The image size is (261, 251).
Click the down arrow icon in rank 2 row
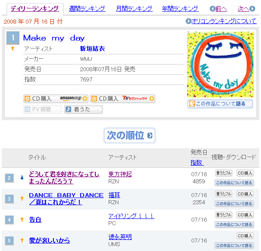22,178
